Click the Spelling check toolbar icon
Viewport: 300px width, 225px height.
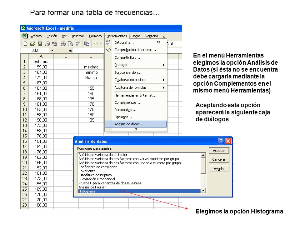click(77, 44)
